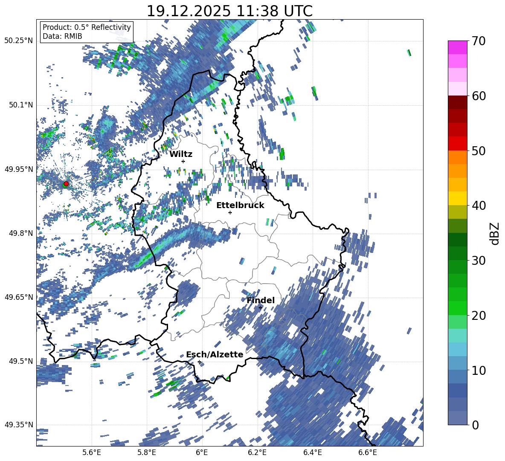The width and height of the screenshot is (505, 461).
Task: Click the Ettelbruck city label
Action: click(240, 206)
